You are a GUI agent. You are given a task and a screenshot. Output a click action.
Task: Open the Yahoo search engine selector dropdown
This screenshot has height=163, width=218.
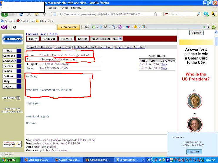tap(167, 14)
